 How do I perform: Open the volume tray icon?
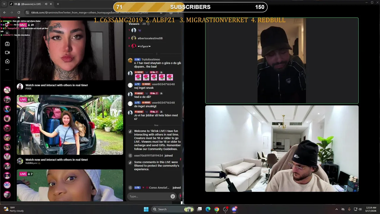[x=360, y=209]
